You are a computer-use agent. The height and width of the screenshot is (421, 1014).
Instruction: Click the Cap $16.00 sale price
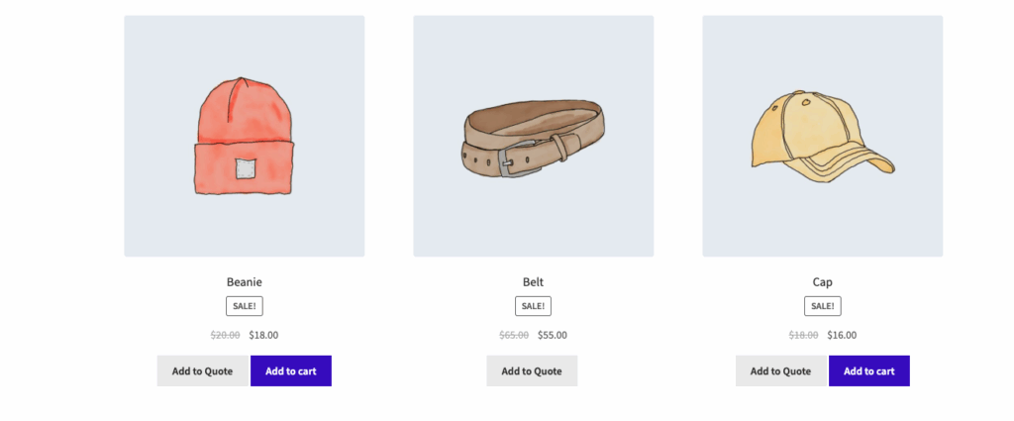click(x=842, y=335)
